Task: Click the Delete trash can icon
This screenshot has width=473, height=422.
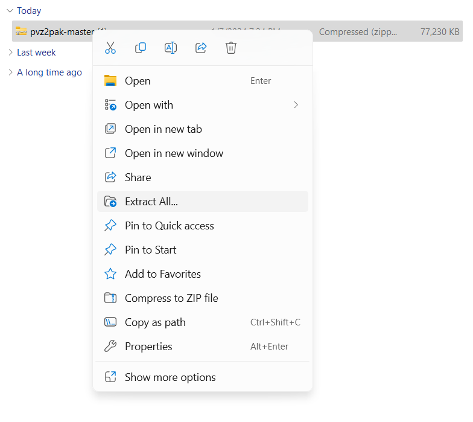Action: pos(231,48)
